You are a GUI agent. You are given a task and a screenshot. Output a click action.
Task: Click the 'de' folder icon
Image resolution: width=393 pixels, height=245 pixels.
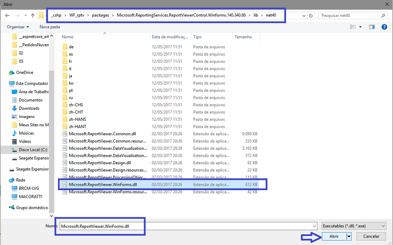tap(65, 47)
